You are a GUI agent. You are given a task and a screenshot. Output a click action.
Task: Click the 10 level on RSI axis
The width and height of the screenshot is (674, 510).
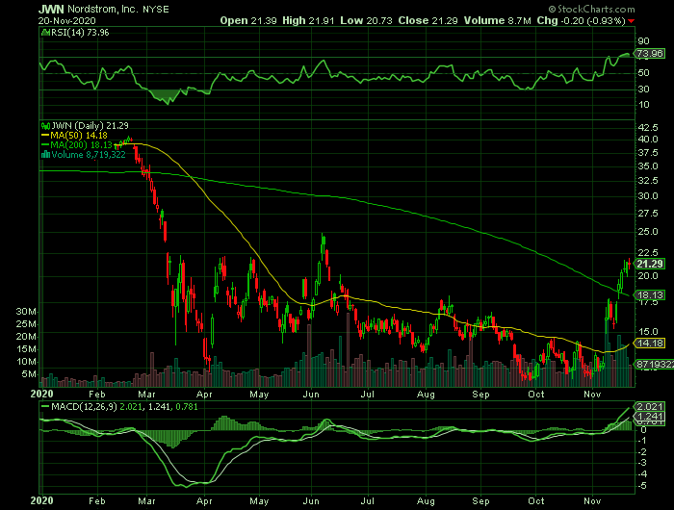pyautogui.click(x=643, y=105)
